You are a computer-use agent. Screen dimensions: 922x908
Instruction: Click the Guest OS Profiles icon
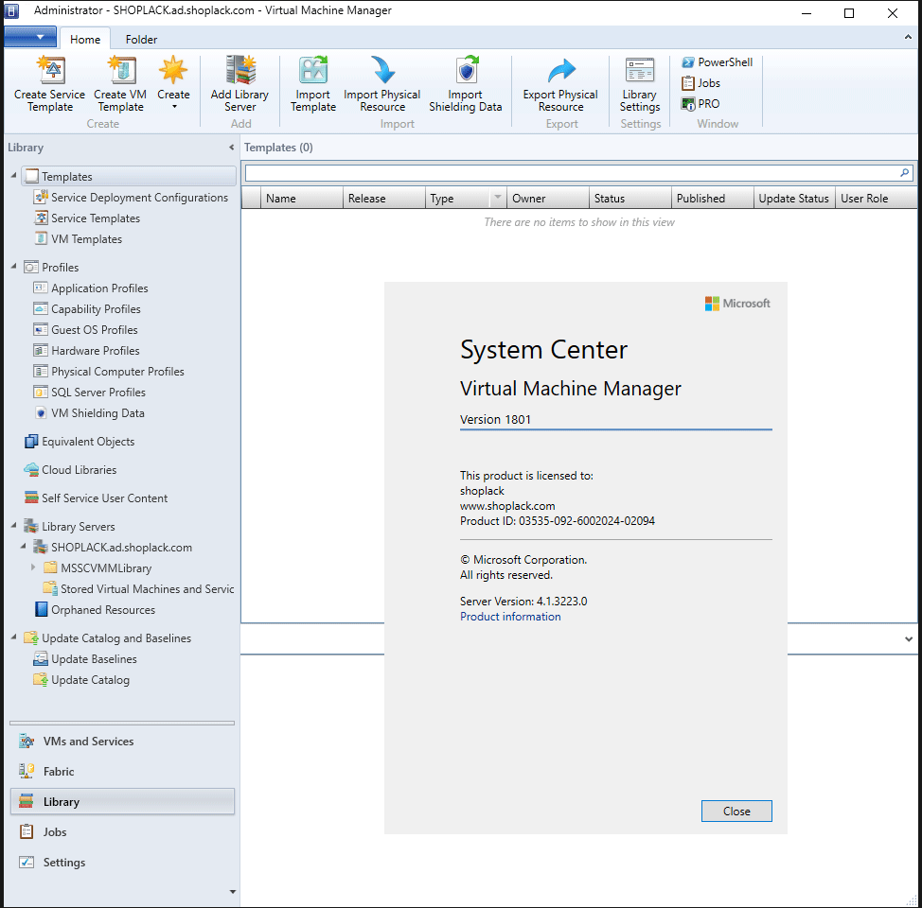point(41,330)
